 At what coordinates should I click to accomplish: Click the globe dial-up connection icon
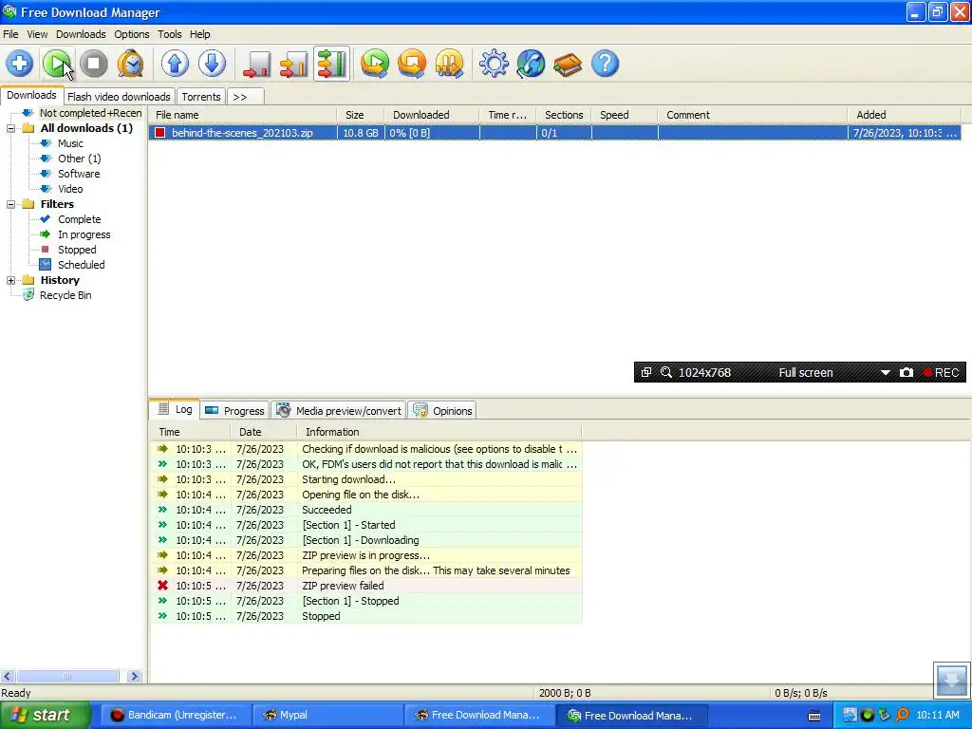point(531,64)
